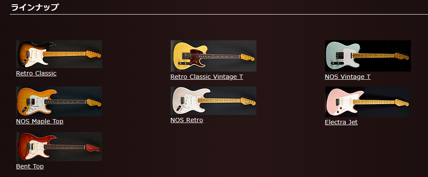Open the Retro Classic Vintage T link
This screenshot has height=177, width=428.
(x=207, y=77)
